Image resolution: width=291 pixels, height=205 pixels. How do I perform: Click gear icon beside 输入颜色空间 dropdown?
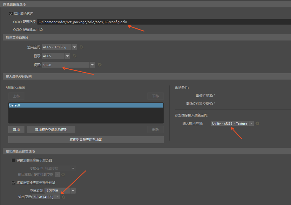(x=257, y=124)
